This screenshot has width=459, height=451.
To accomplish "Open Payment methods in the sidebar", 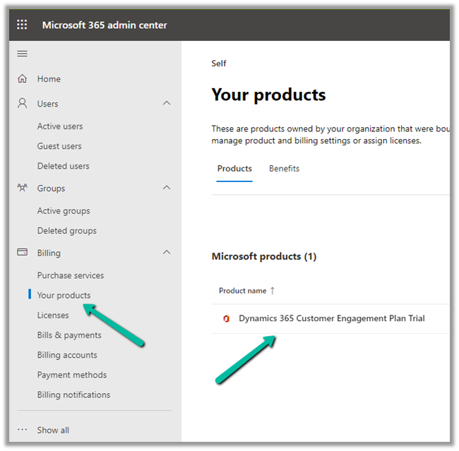I will pyautogui.click(x=72, y=375).
